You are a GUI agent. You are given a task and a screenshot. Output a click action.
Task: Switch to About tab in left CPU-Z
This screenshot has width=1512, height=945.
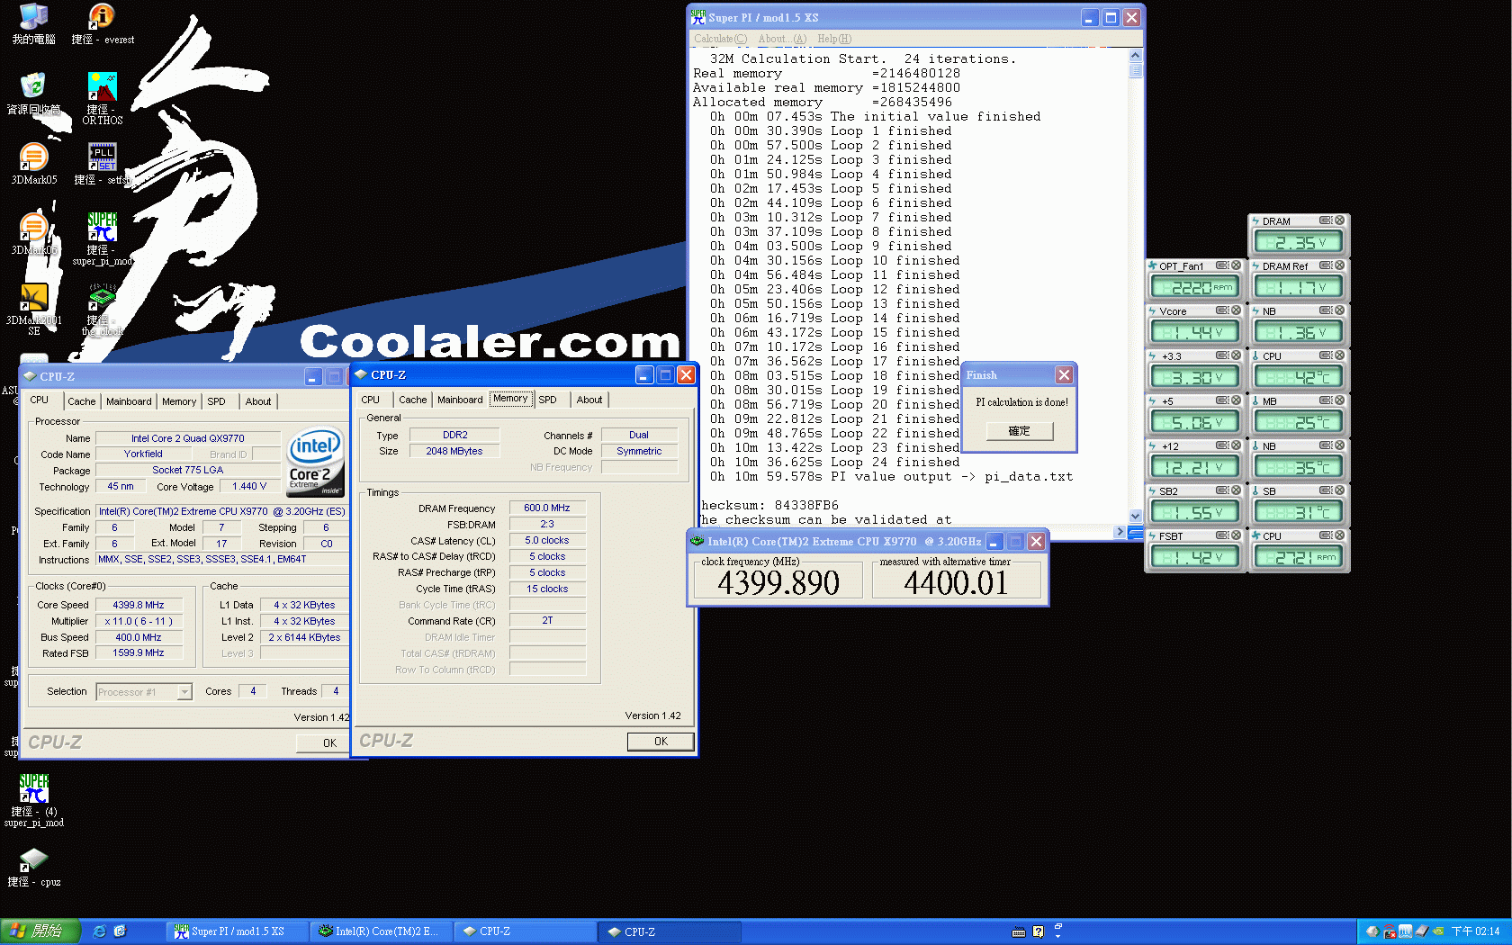[x=258, y=401]
